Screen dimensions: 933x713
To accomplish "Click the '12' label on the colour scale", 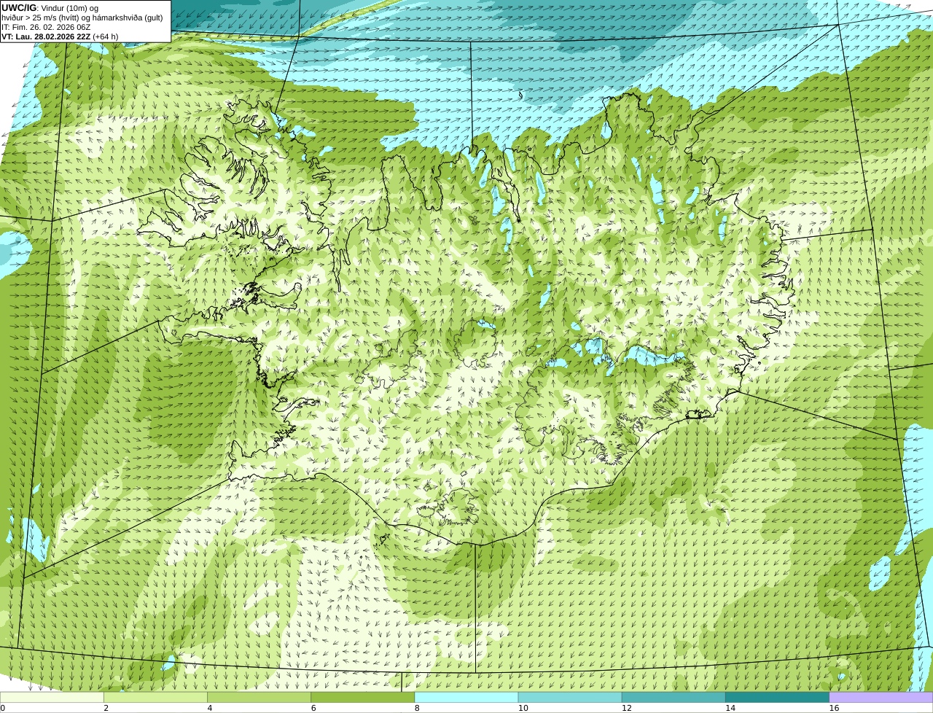I will click(627, 708).
